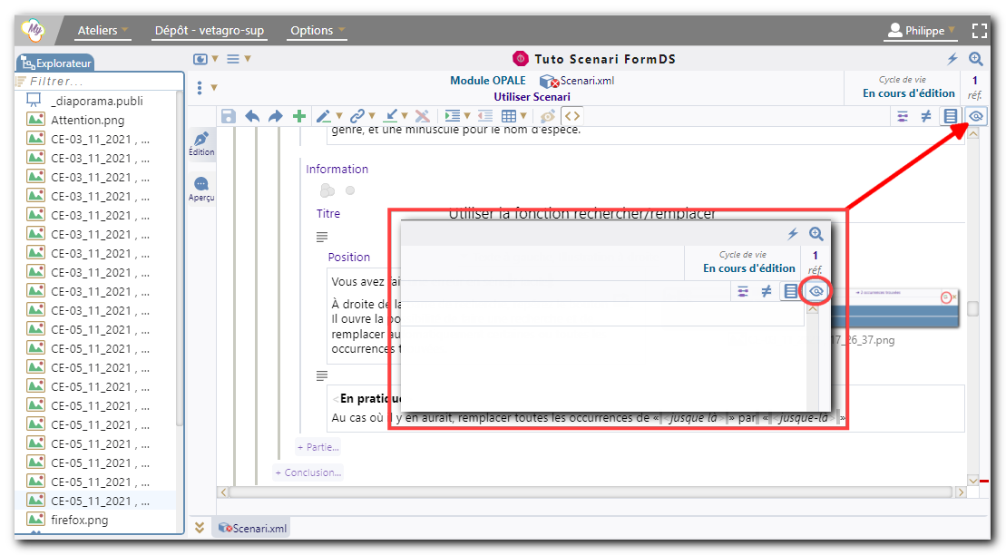Screen dimensions: 1006x555
Task: Click the pencil inline style icon
Action: click(323, 116)
